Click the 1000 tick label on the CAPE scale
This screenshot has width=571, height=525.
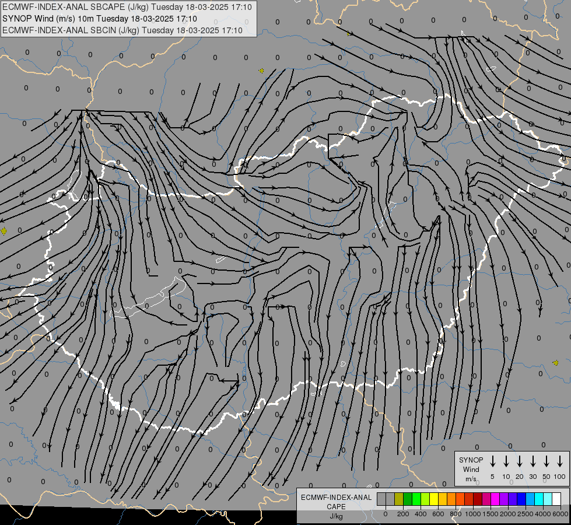[x=473, y=514]
